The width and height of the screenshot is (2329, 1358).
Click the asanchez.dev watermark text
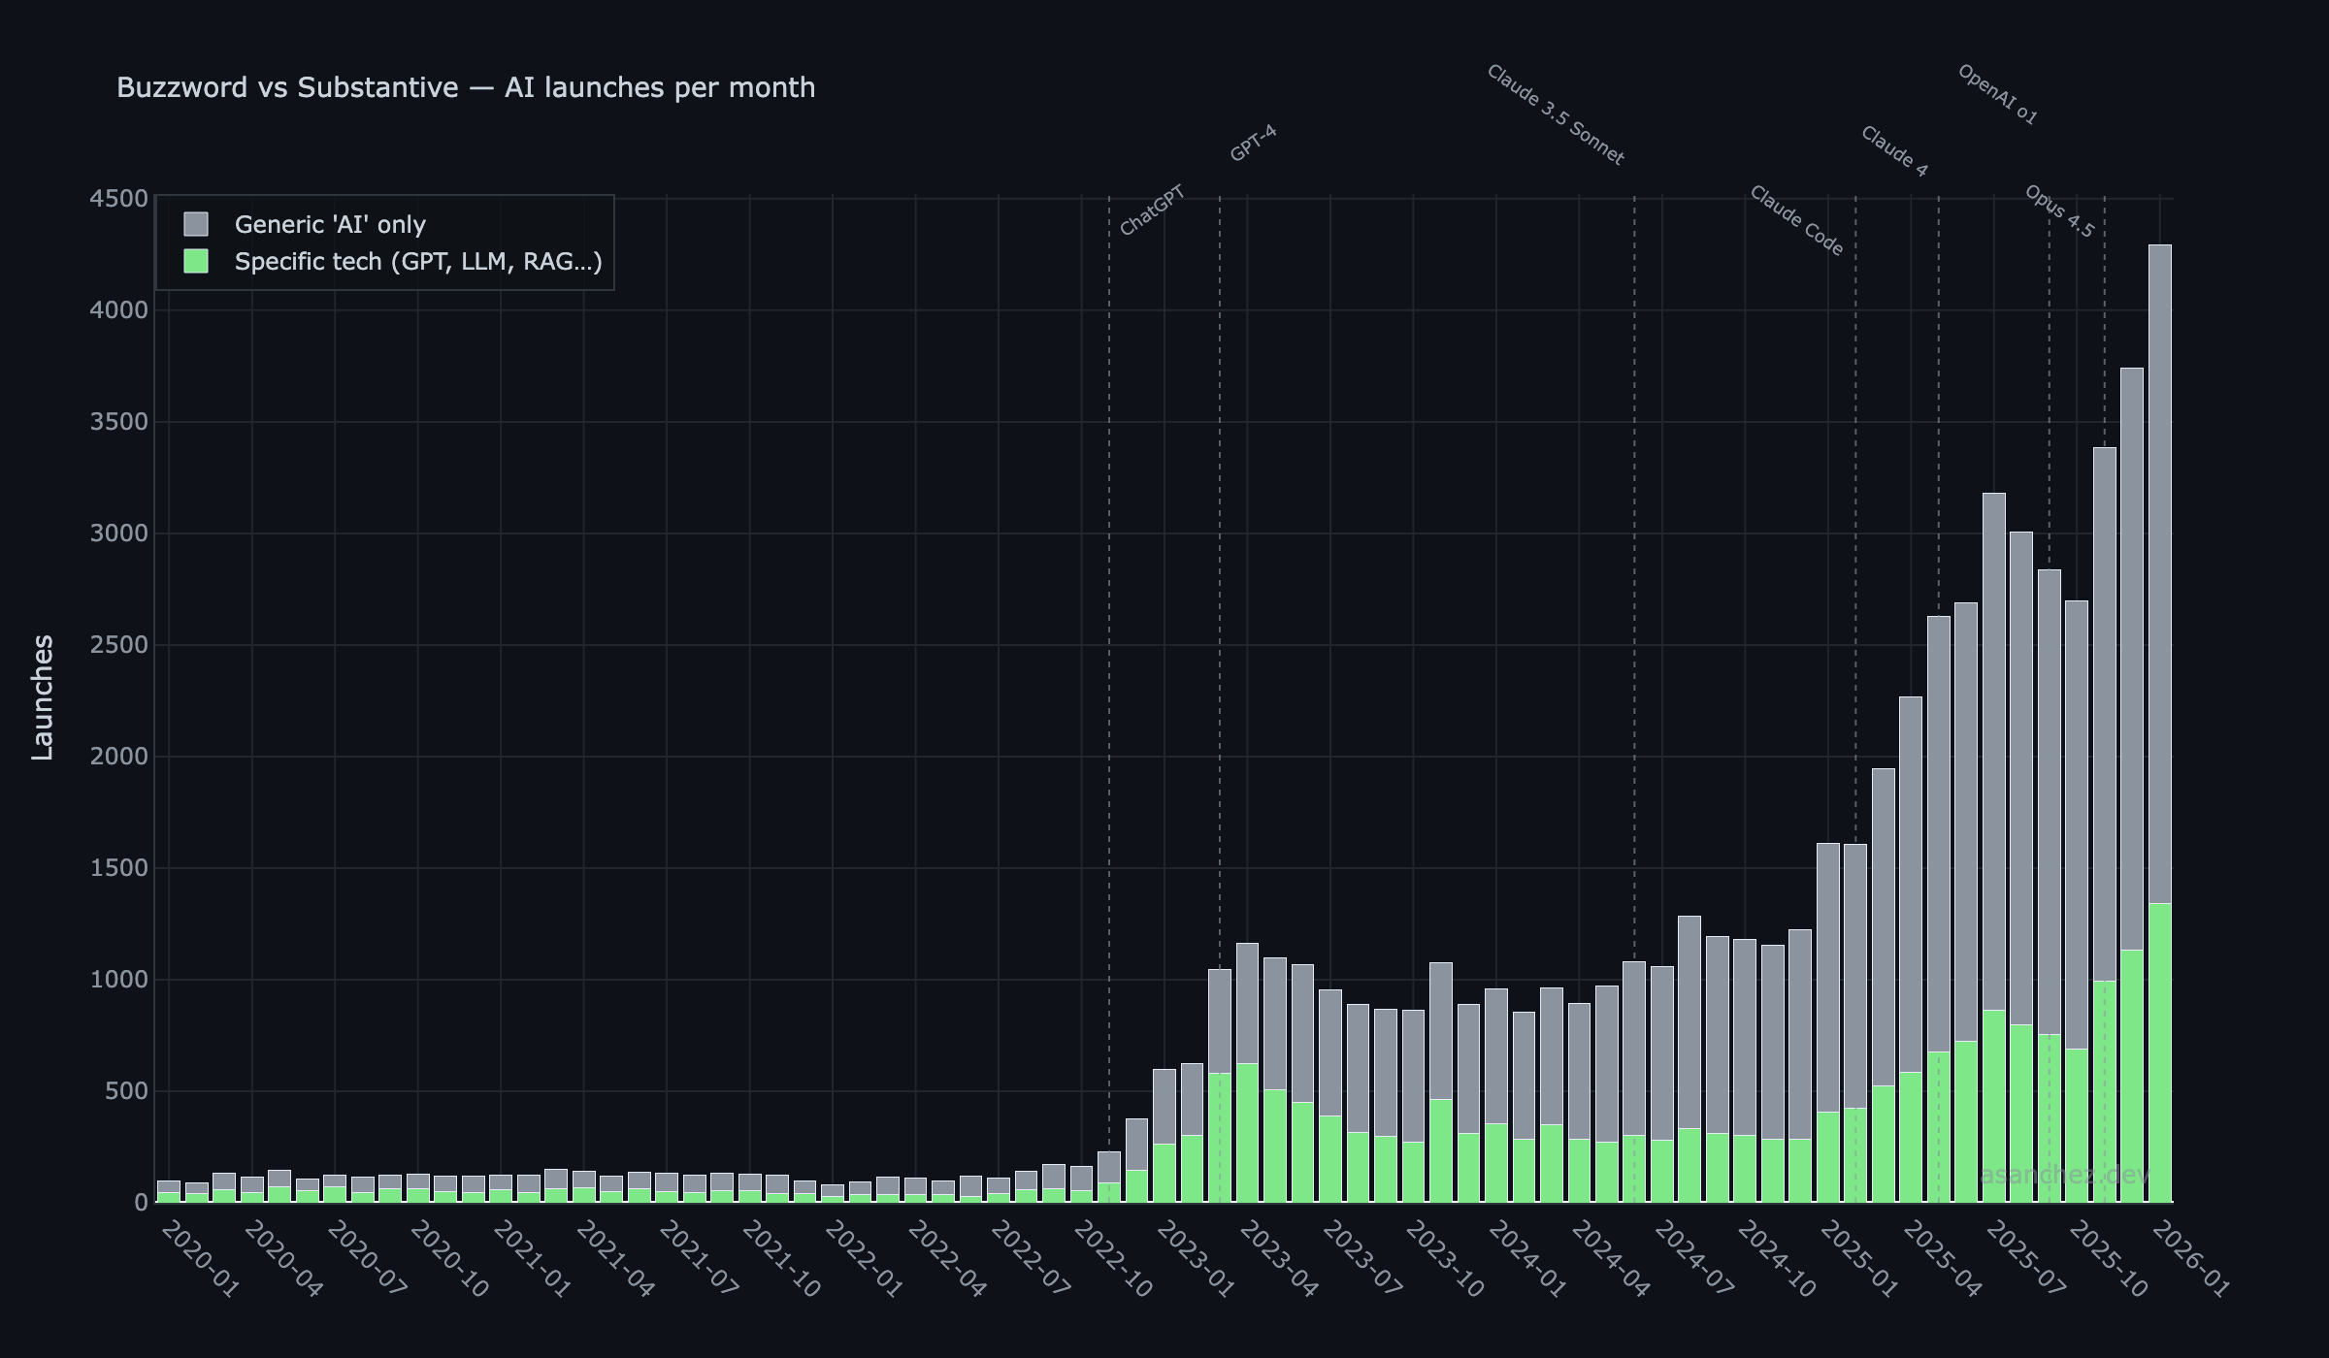point(2064,1176)
